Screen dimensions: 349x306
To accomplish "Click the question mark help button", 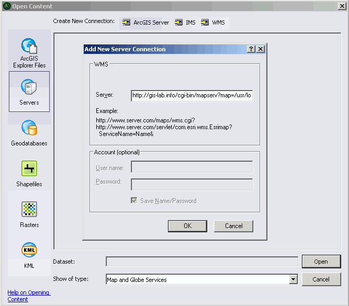I will point(251,49).
